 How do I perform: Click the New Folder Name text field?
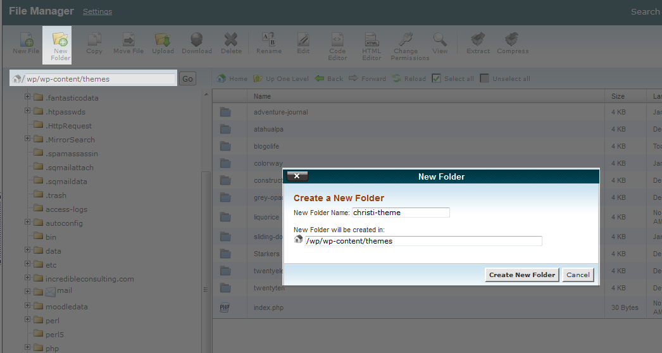[x=401, y=213]
